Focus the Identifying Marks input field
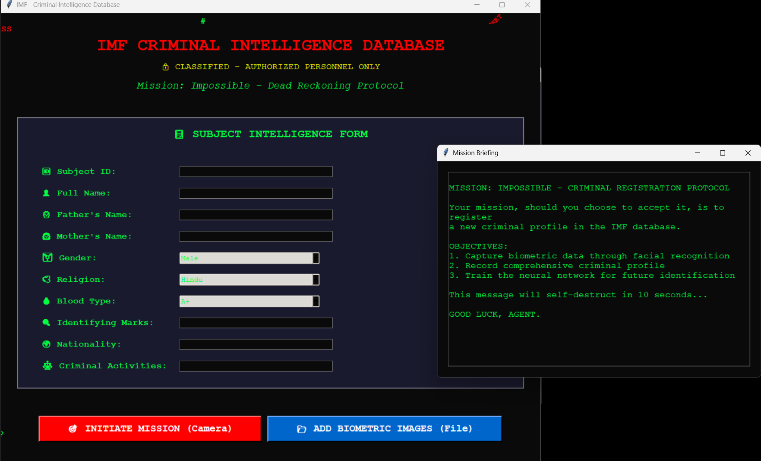This screenshot has height=461, width=761. [x=256, y=323]
